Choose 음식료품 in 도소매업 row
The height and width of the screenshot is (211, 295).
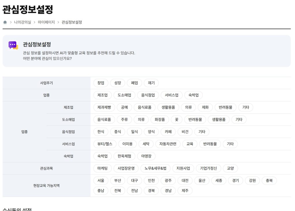tap(104, 119)
